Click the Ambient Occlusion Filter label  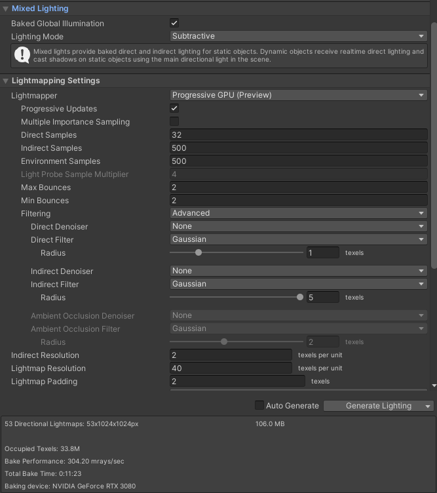click(75, 329)
